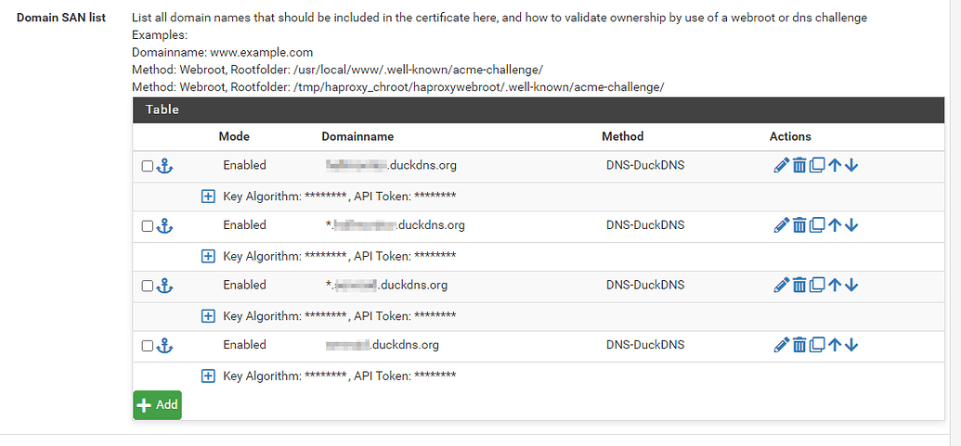
Task: Click the Domainname column header
Action: pyautogui.click(x=357, y=136)
